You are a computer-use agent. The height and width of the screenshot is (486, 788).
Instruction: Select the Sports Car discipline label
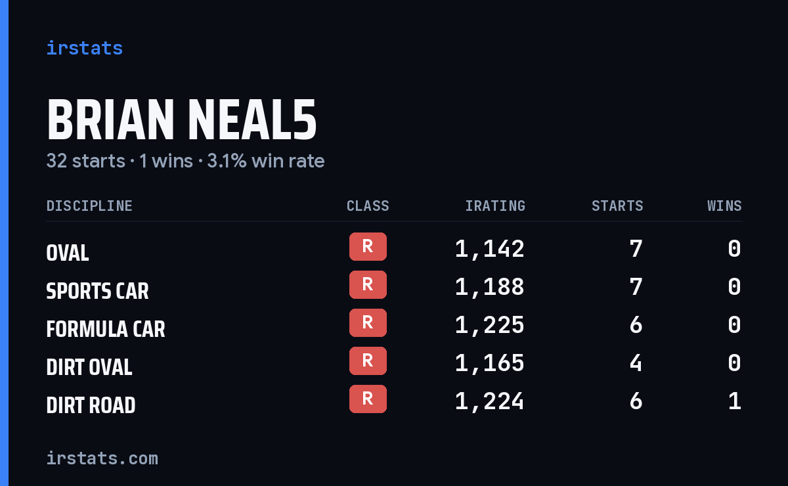click(x=97, y=291)
